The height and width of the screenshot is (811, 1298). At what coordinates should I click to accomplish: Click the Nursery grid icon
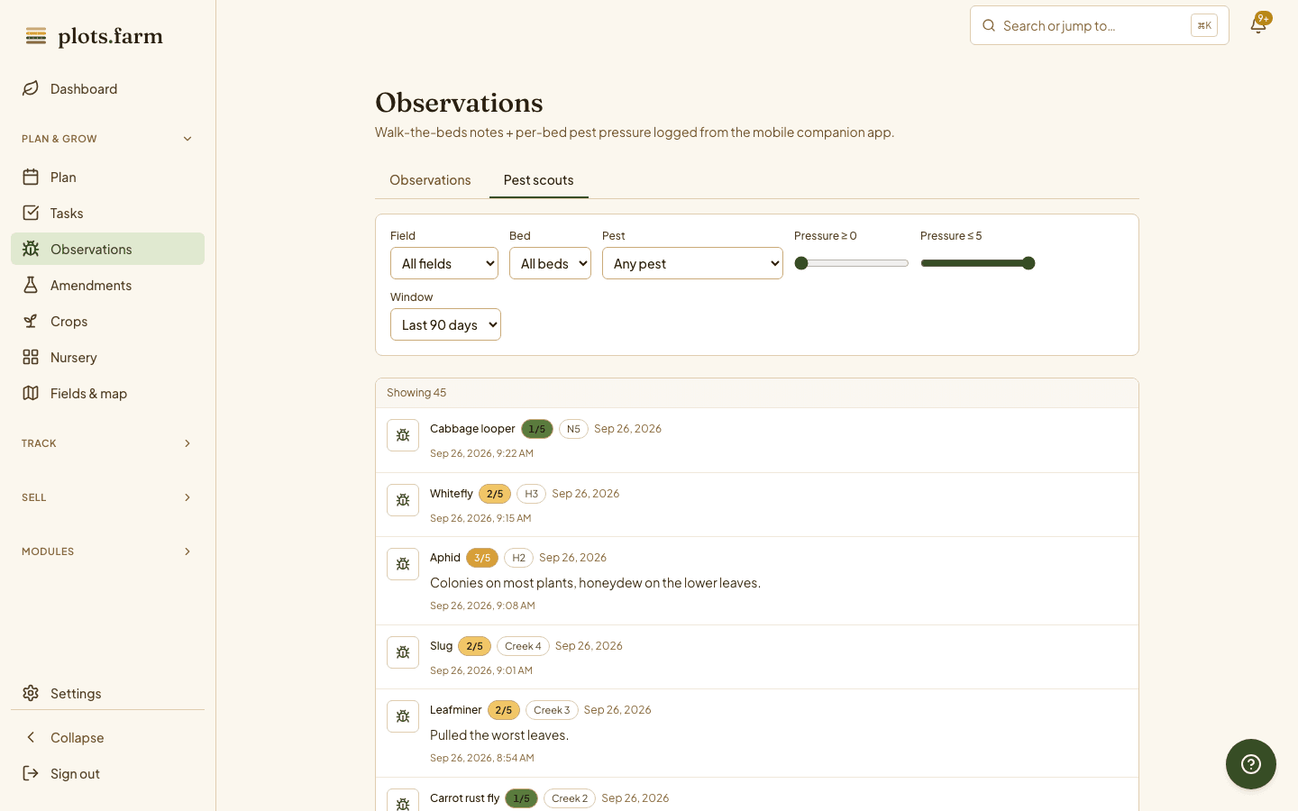pos(31,357)
